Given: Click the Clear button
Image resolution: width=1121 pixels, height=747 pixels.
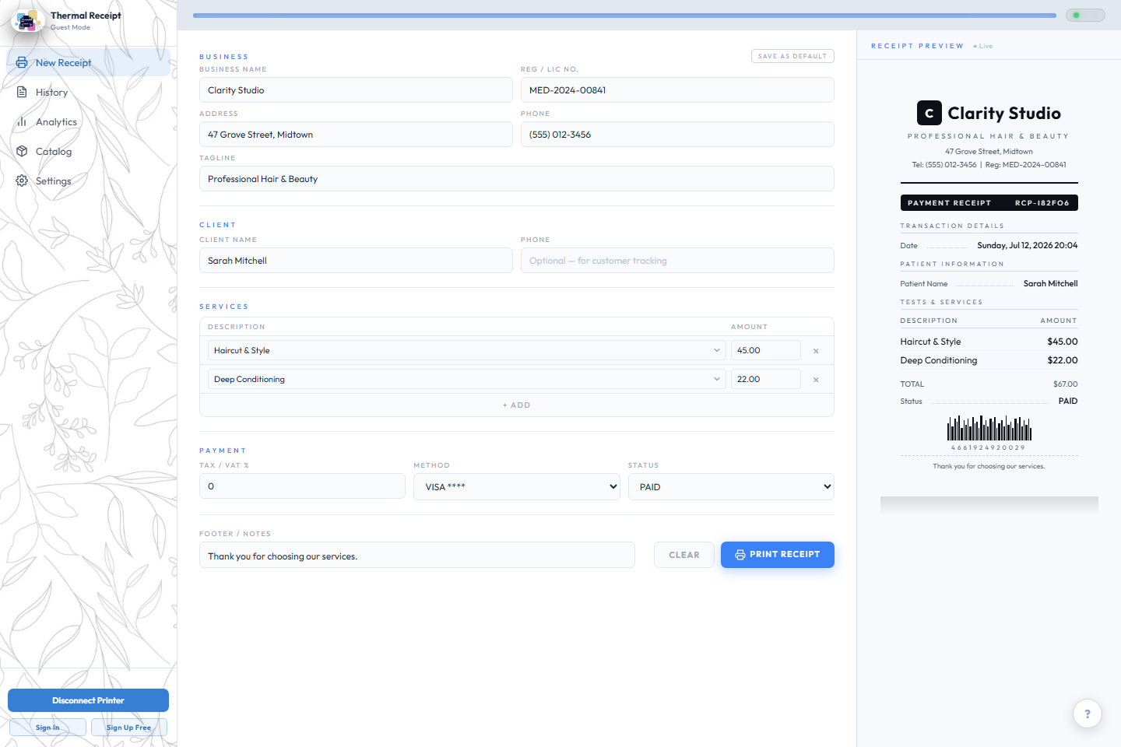Looking at the screenshot, I should (684, 555).
